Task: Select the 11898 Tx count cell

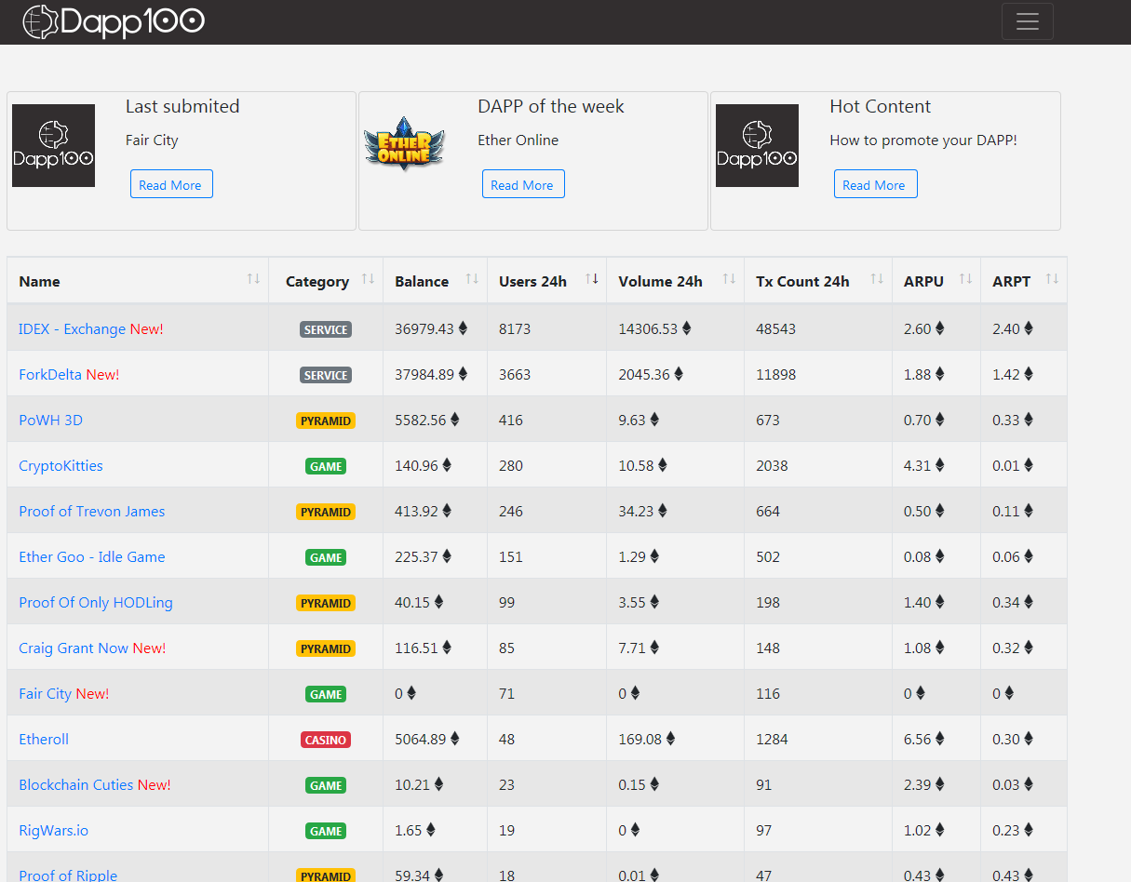Action: pos(817,374)
